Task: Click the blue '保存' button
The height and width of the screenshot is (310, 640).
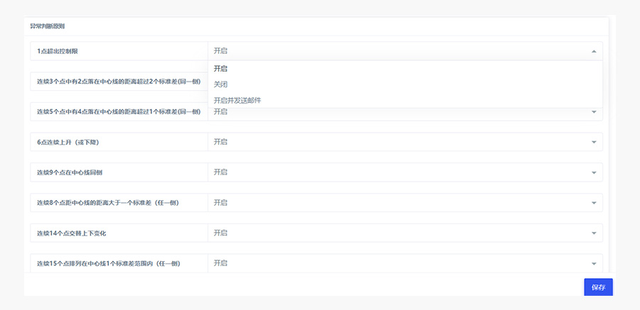Action: pyautogui.click(x=598, y=287)
